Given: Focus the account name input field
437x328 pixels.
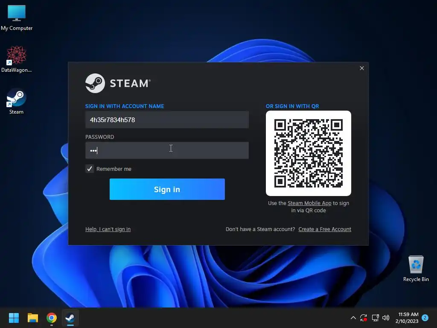Looking at the screenshot, I should tap(167, 120).
